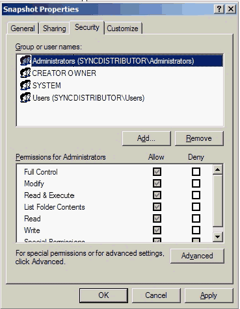The width and height of the screenshot is (240, 309).
Task: Click the SYSTEM group icon
Action: tap(25, 85)
